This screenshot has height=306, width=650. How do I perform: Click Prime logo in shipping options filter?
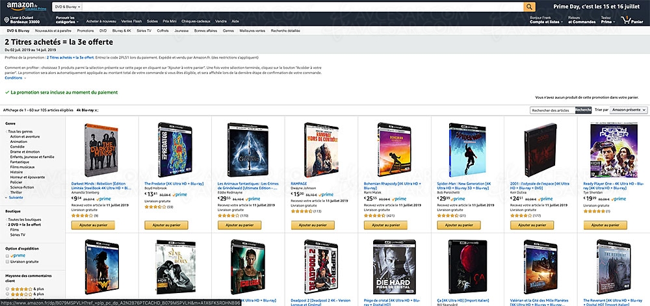pos(18,256)
